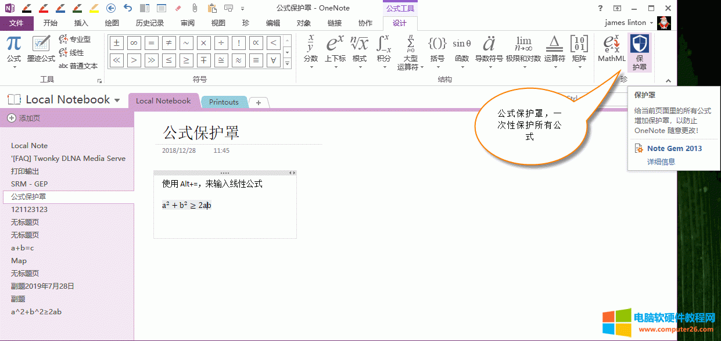Select the yellow highlighter pen
Image resolution: width=721 pixels, height=341 pixels.
coord(94,8)
